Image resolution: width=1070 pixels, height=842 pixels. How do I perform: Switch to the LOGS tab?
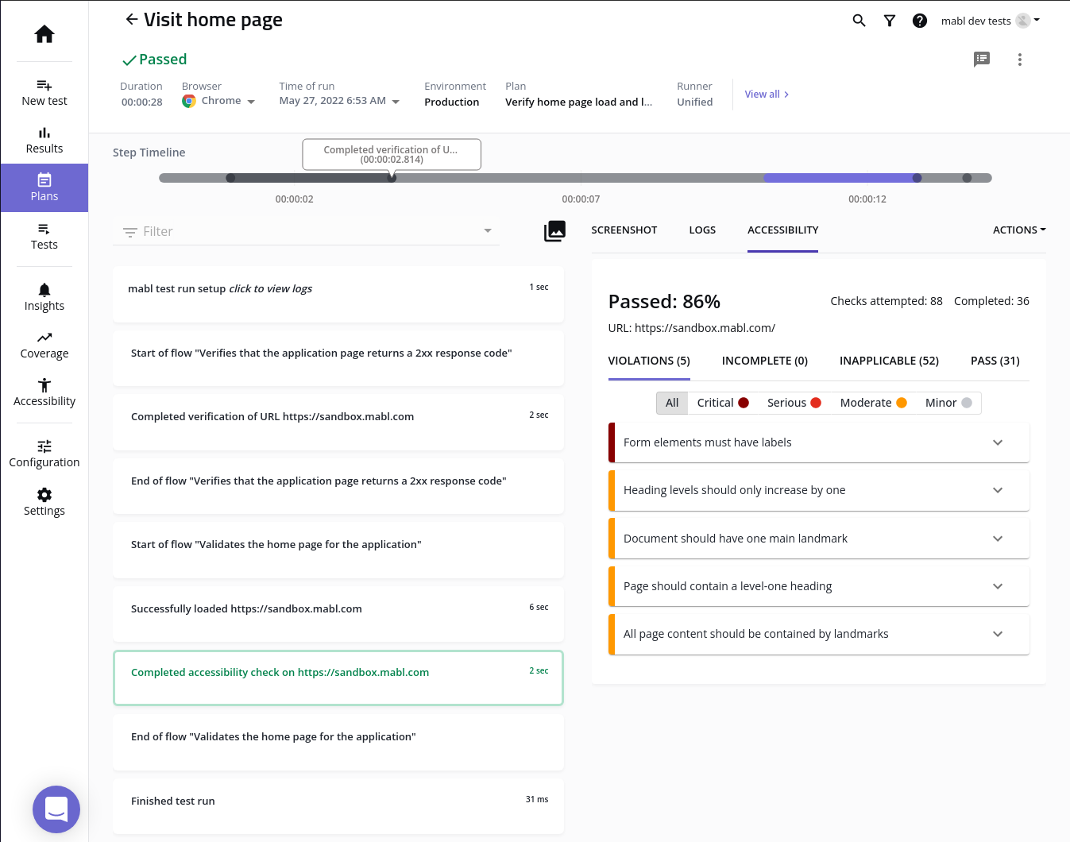pos(702,230)
